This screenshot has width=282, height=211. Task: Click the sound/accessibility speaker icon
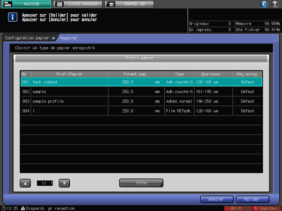click(x=264, y=4)
